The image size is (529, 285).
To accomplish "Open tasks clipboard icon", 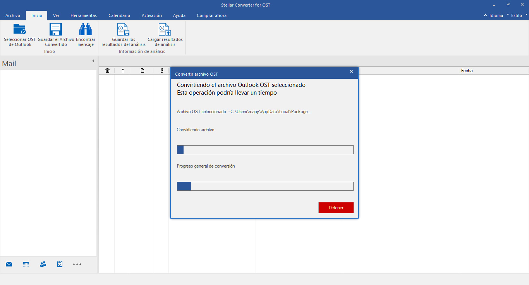I will click(x=60, y=264).
